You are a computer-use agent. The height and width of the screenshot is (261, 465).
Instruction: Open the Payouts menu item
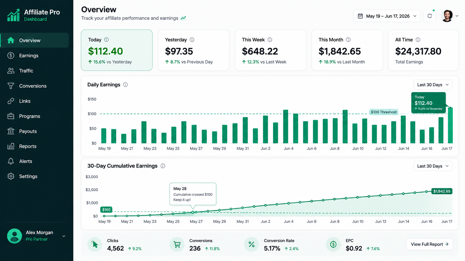click(34, 131)
